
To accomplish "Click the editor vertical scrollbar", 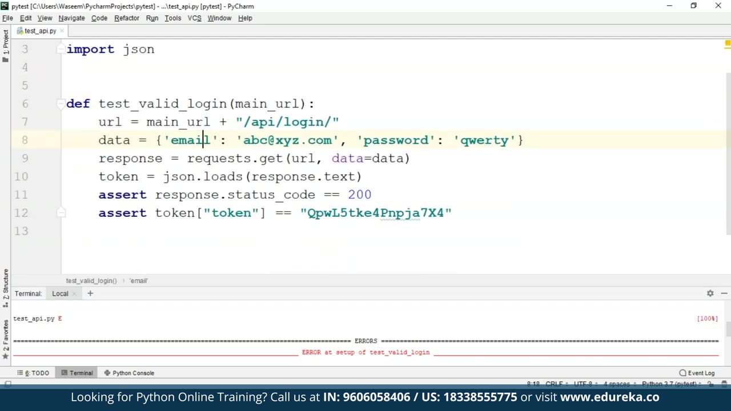I will (x=728, y=154).
